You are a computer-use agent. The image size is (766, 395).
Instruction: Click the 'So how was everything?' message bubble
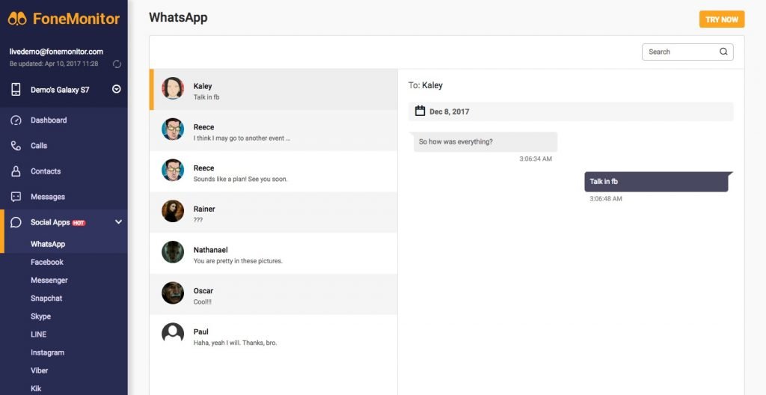(x=485, y=142)
